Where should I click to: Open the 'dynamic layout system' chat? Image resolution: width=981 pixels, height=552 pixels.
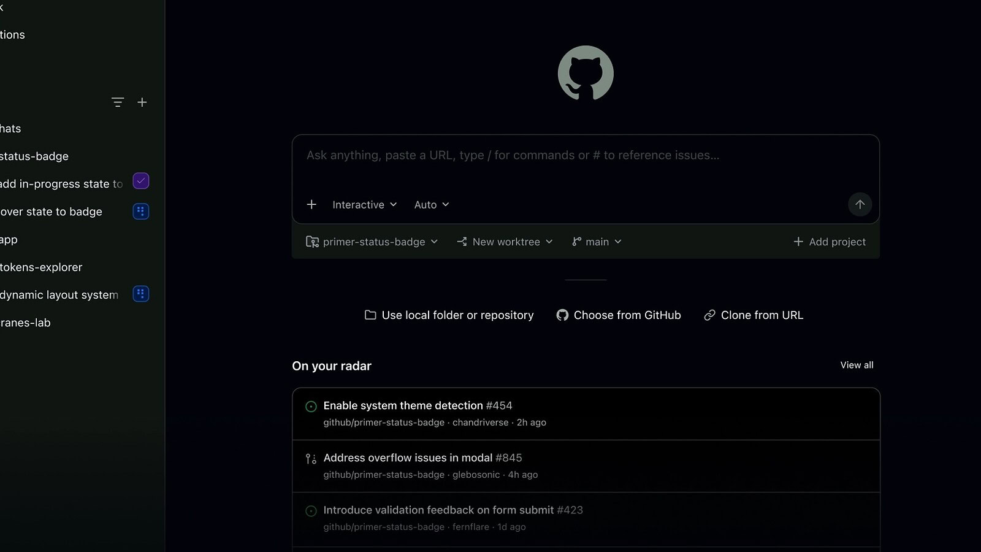(x=59, y=294)
